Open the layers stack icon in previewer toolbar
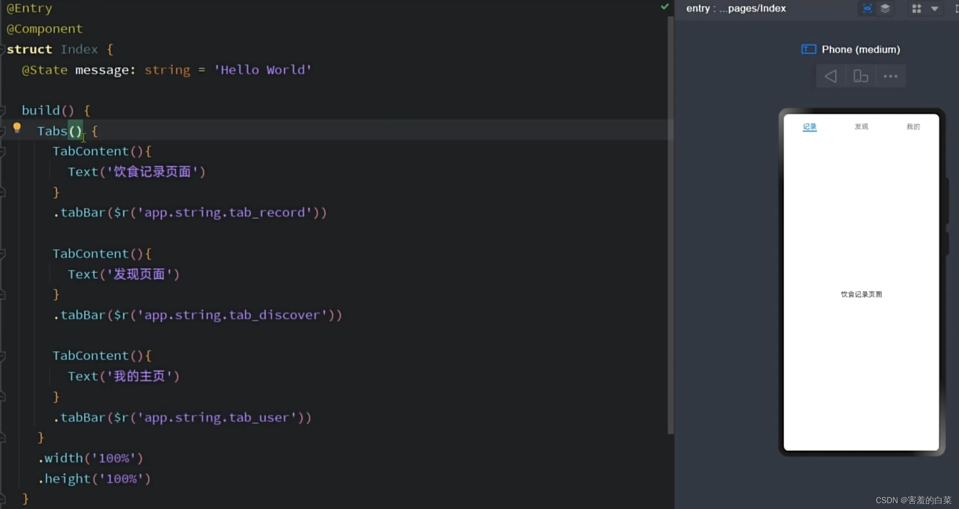Image resolution: width=959 pixels, height=509 pixels. 885,8
